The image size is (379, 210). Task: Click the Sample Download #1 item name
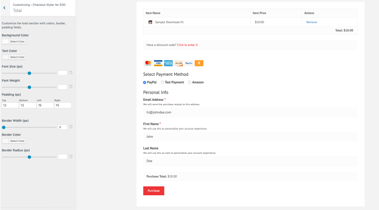pyautogui.click(x=169, y=22)
